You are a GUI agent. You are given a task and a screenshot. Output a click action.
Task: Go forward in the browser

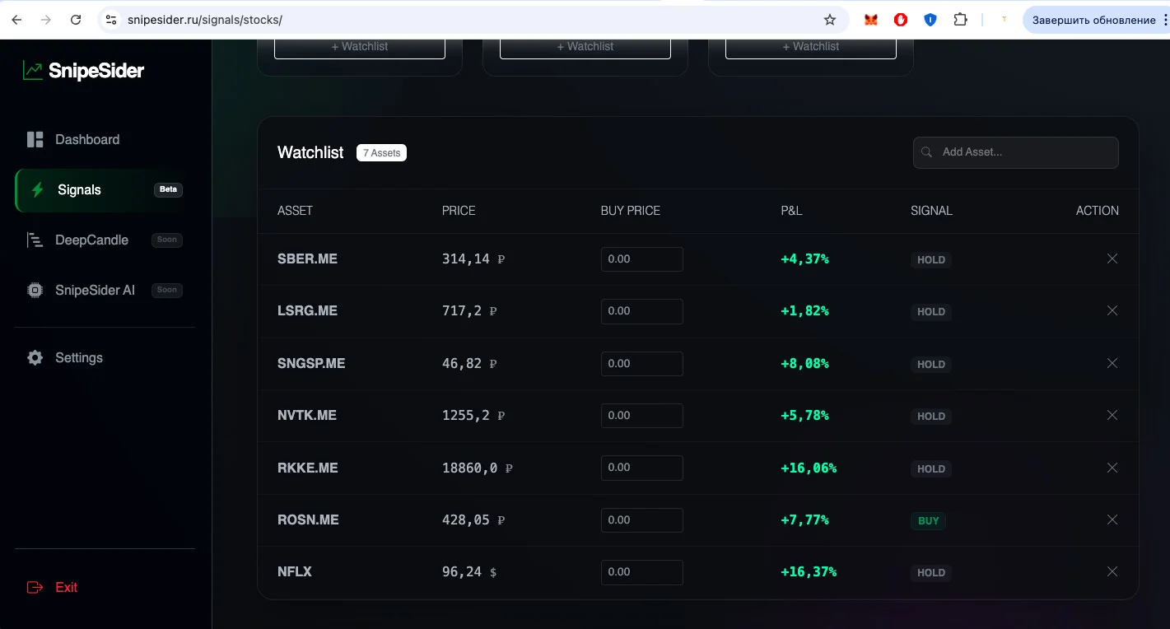tap(46, 20)
